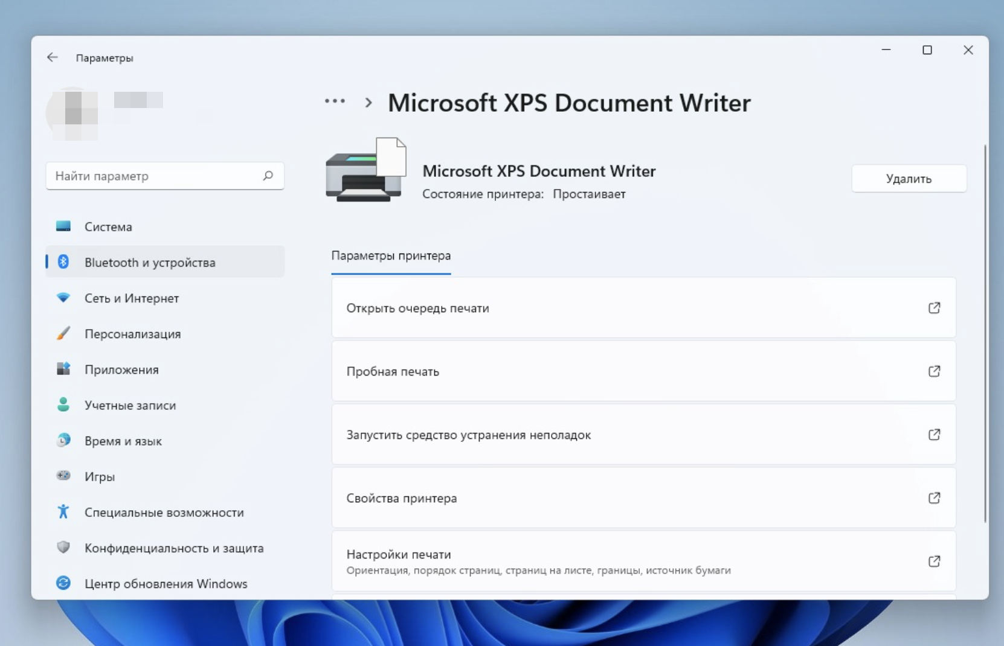
Task: Expand breadcrumb three-dots menu
Action: tap(335, 101)
